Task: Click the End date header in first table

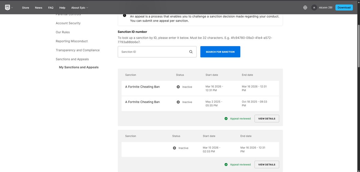Action: click(247, 75)
